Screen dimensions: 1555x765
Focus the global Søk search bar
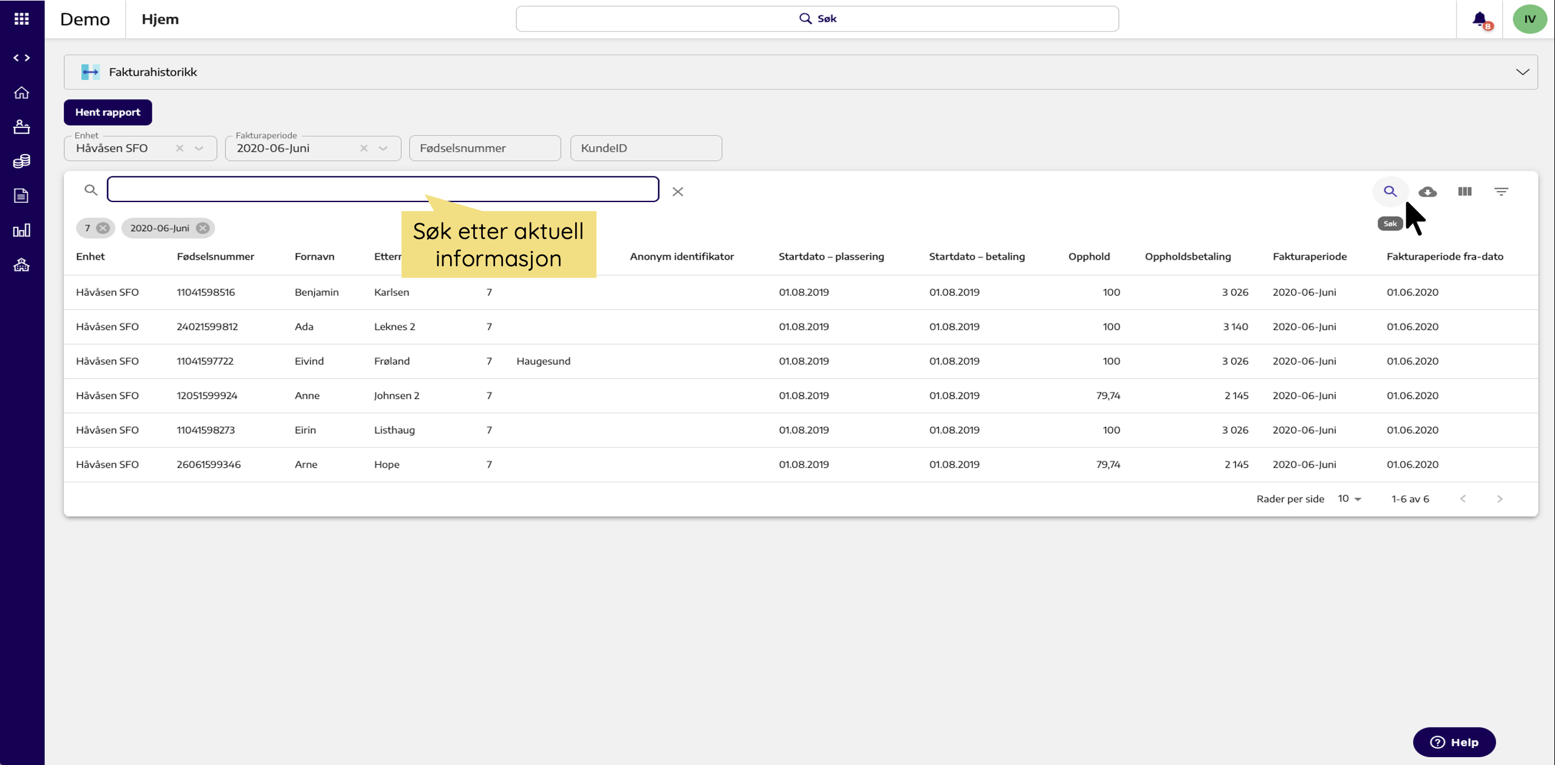click(x=817, y=19)
